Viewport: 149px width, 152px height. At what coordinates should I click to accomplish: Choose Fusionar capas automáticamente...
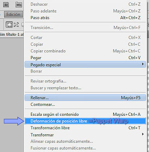coord(85,148)
